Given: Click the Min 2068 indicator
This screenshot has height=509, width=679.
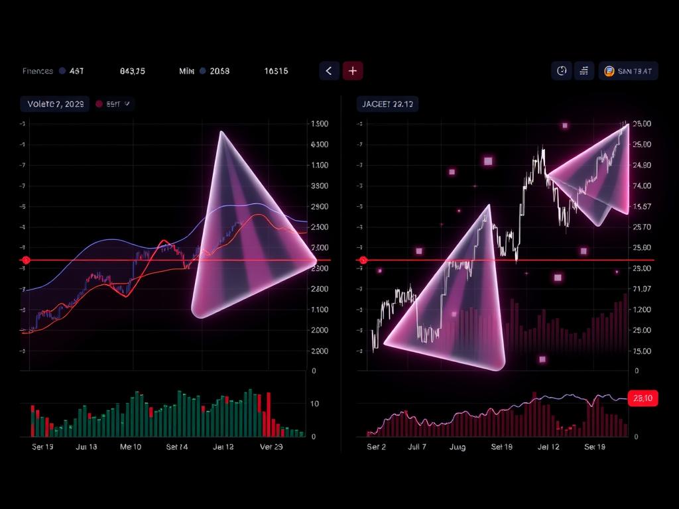Looking at the screenshot, I should coord(204,71).
